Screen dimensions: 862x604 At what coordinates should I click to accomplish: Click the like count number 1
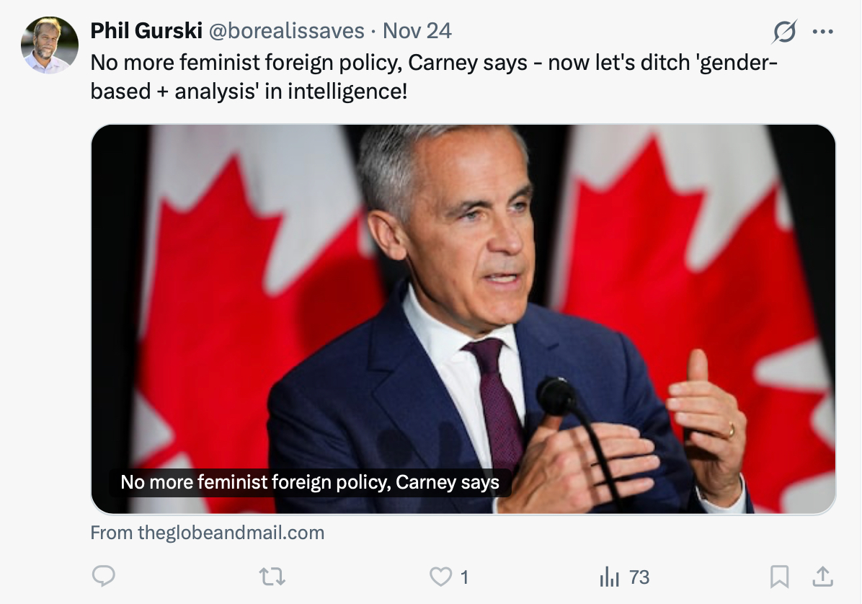click(x=464, y=577)
